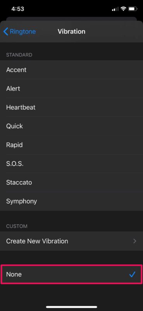
Task: Pick the Symphony vibration pattern
Action: click(x=71, y=201)
